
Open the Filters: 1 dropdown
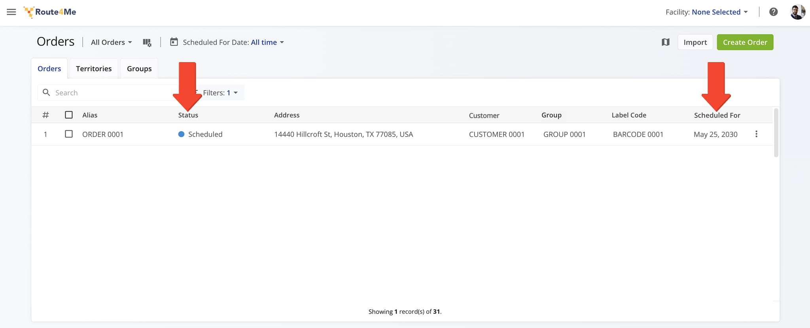pos(220,93)
